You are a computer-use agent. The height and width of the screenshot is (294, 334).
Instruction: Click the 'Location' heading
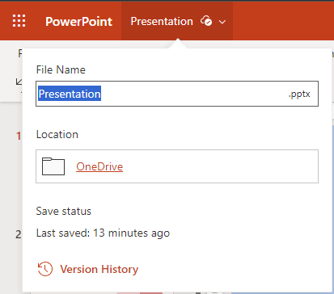coord(57,134)
